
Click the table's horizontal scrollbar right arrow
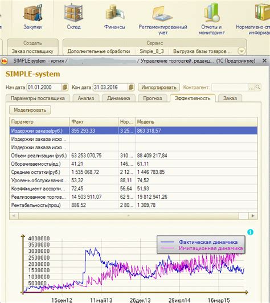(x=253, y=216)
